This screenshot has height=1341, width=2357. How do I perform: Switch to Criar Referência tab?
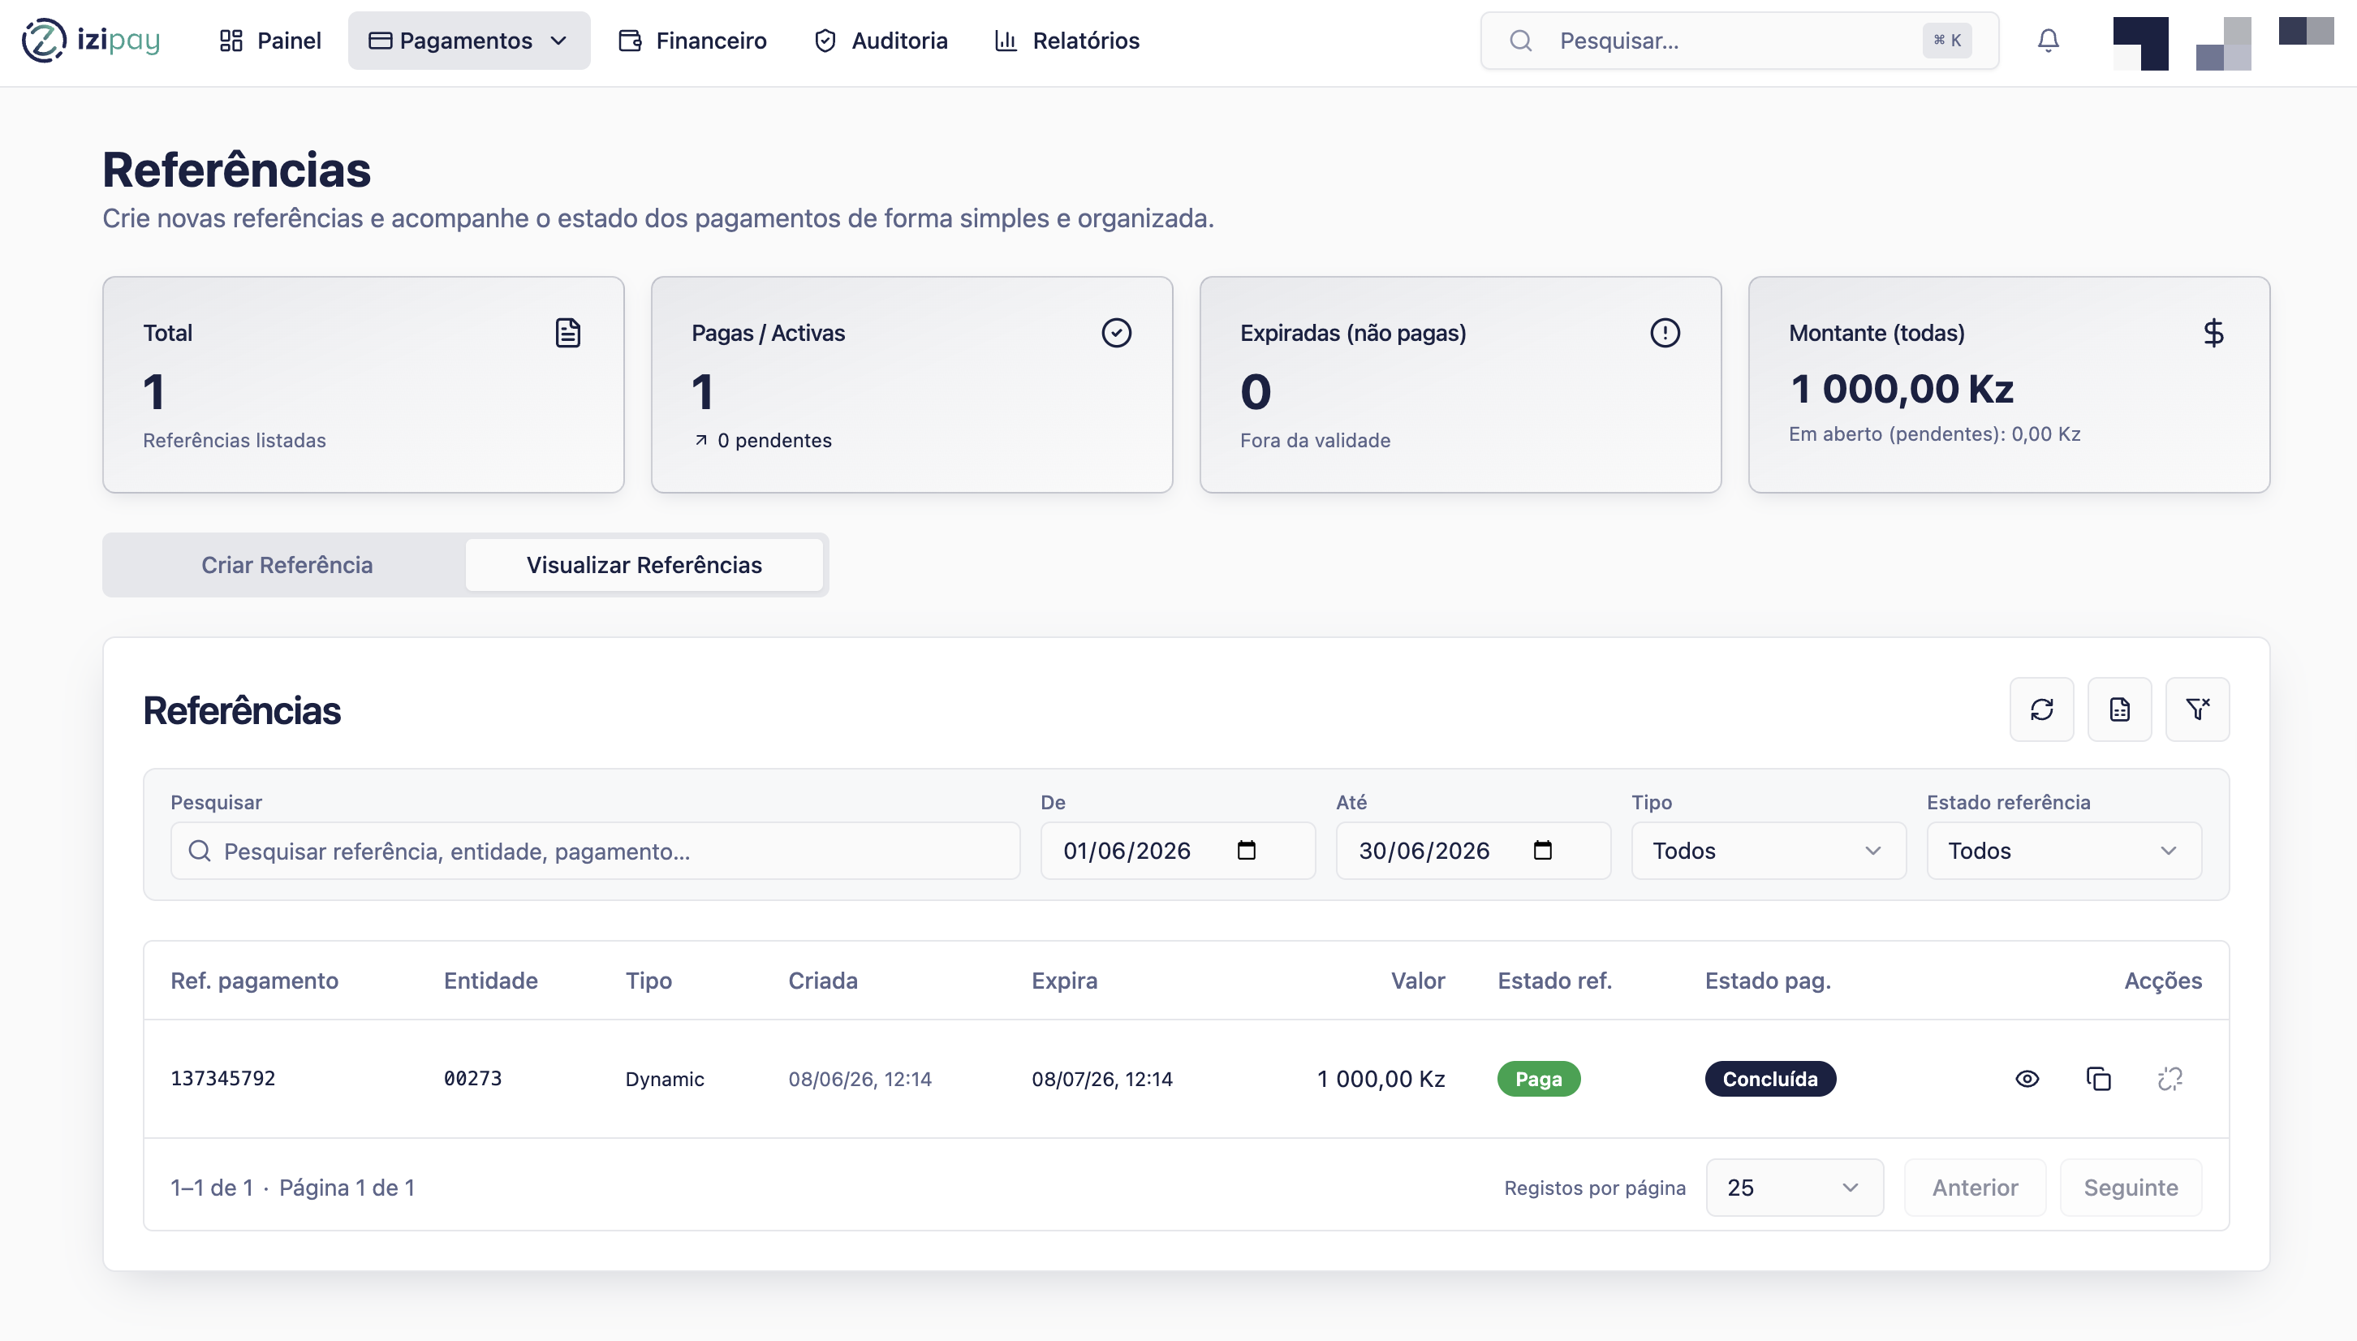(287, 565)
